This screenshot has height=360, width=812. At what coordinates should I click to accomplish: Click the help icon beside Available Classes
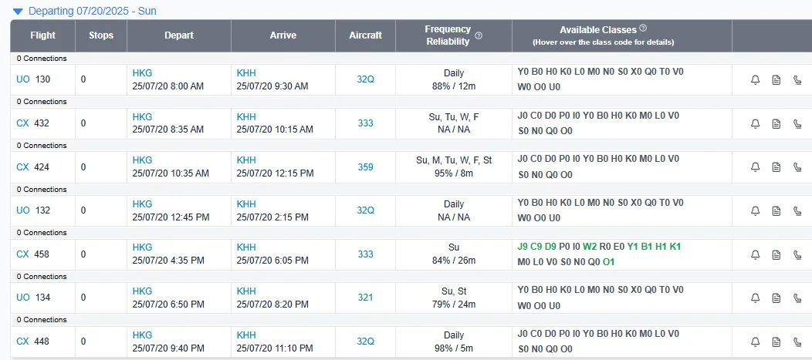pyautogui.click(x=643, y=29)
